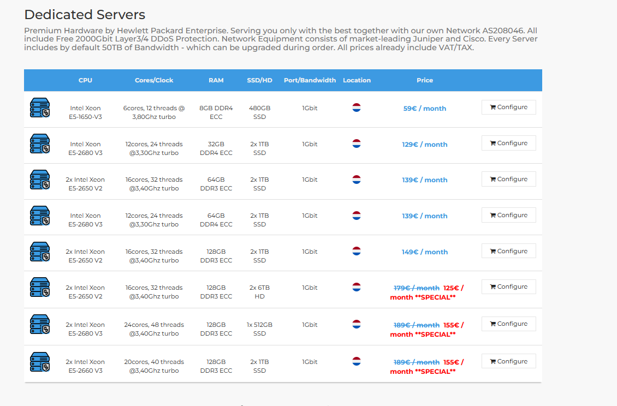Click the flag icon for the 1x 512GB SSD server
This screenshot has height=406, width=617.
[x=357, y=324]
